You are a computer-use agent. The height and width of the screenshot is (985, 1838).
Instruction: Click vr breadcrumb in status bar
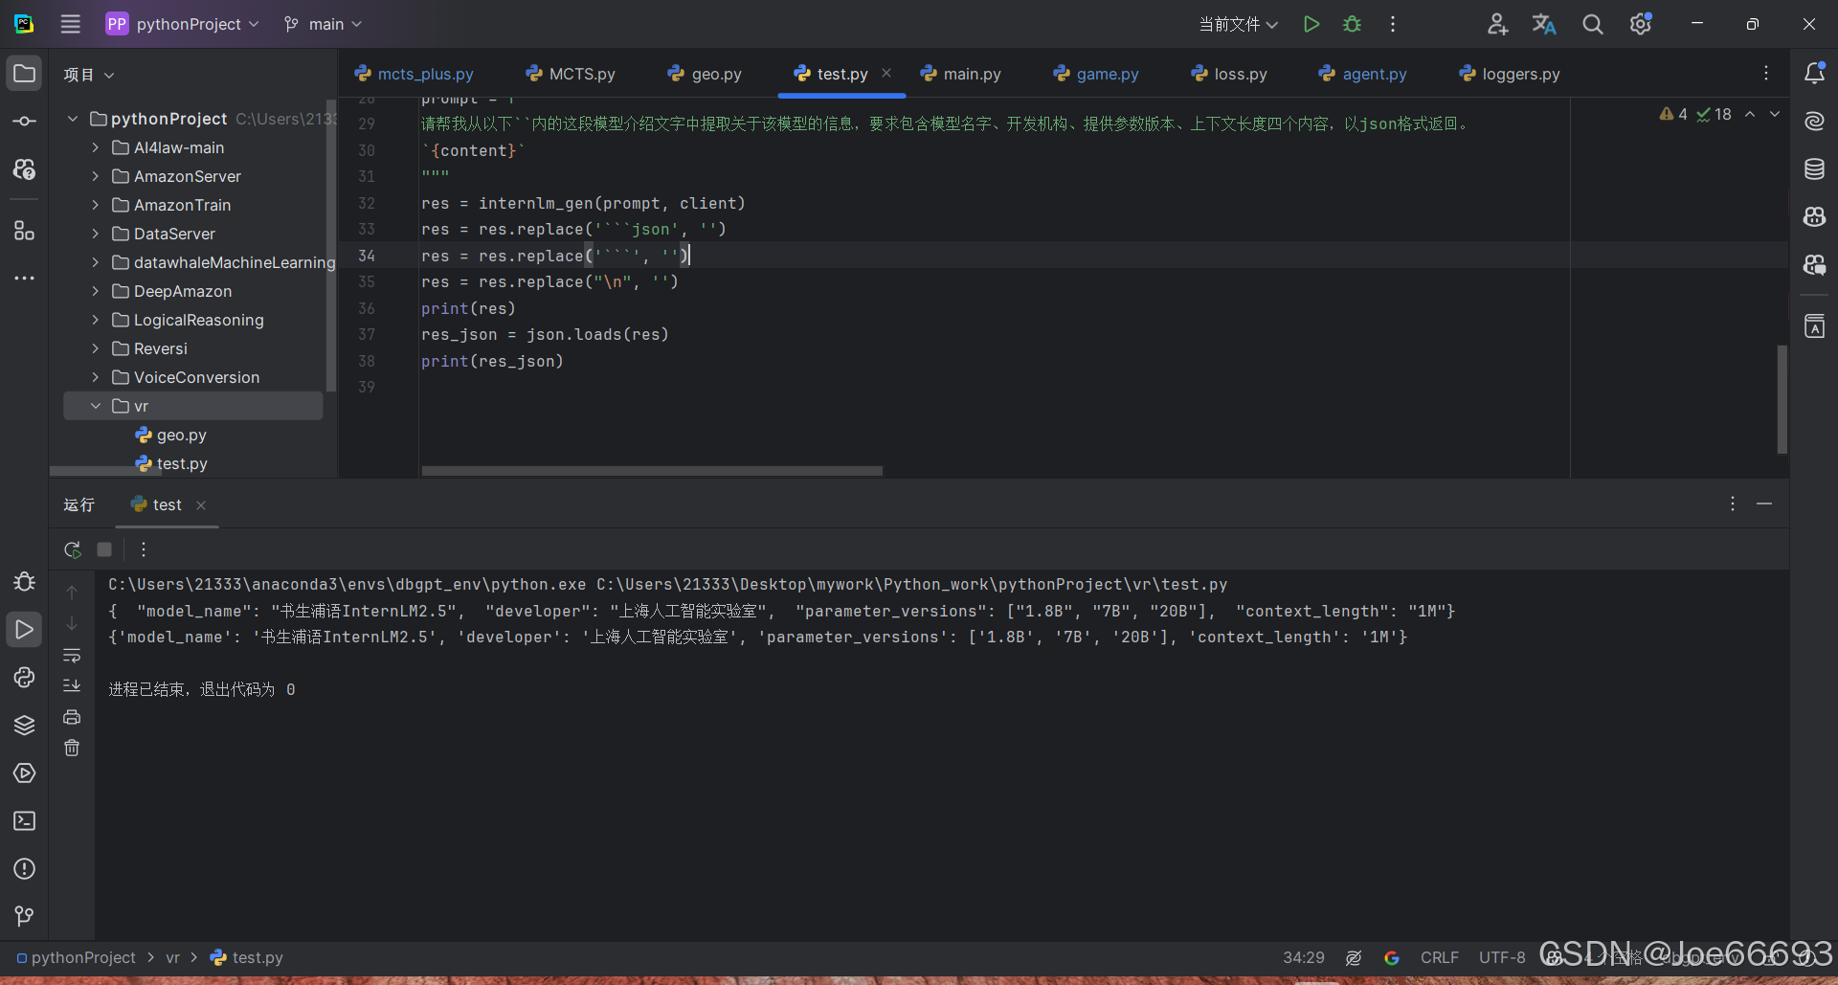[172, 957]
